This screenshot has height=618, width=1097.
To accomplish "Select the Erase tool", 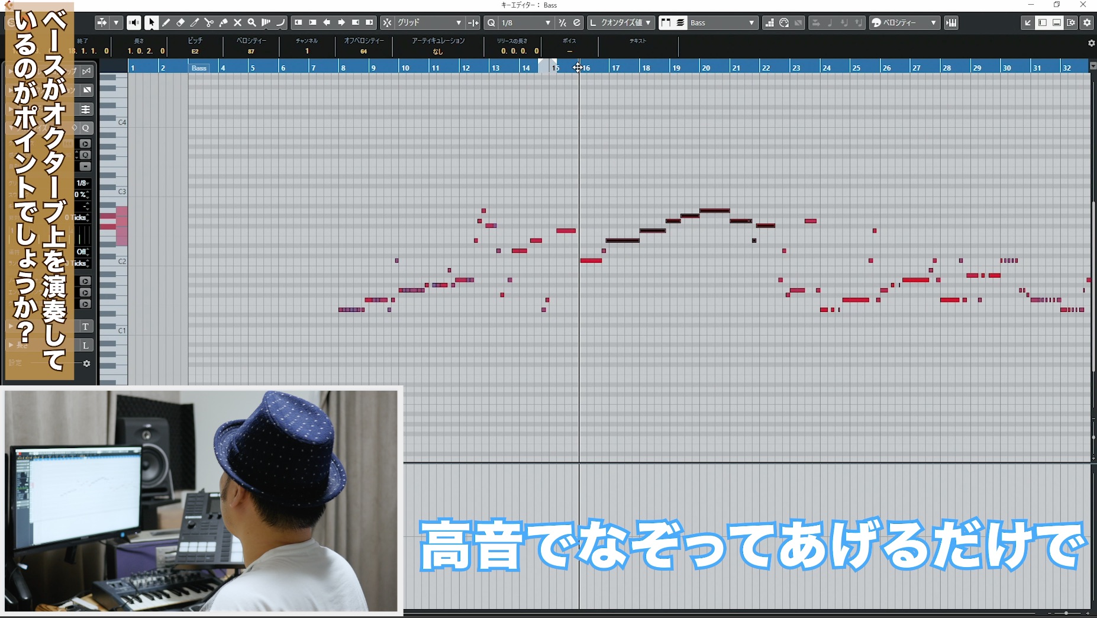I will pyautogui.click(x=180, y=22).
